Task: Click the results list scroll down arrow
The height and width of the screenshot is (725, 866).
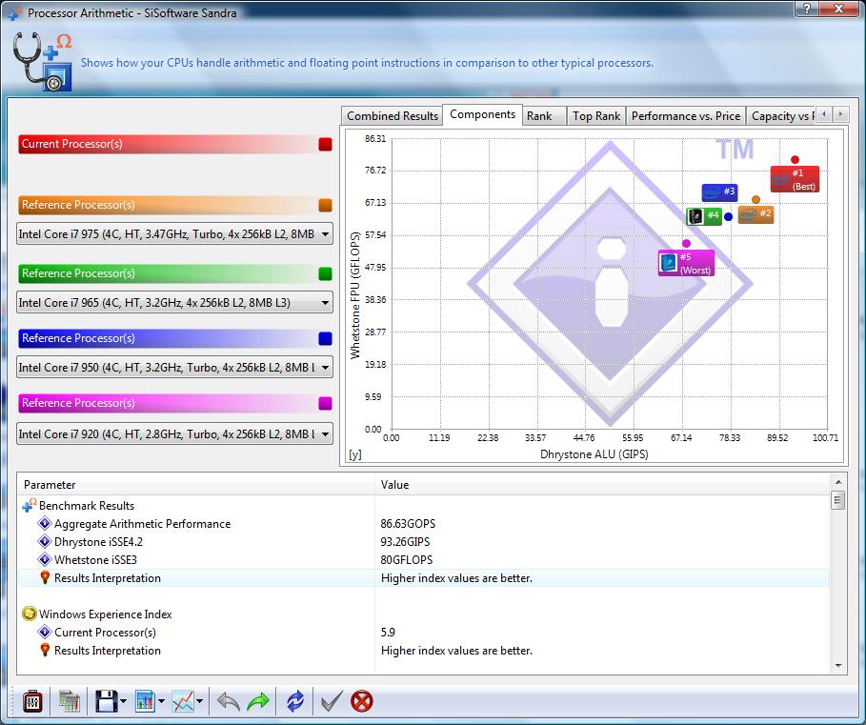Action: point(838,666)
